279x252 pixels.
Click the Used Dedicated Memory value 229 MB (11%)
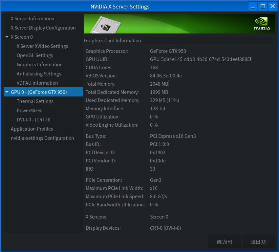164,100
